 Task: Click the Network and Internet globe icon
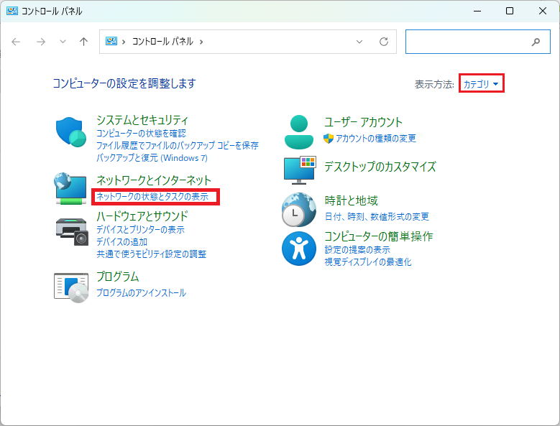pyautogui.click(x=70, y=188)
